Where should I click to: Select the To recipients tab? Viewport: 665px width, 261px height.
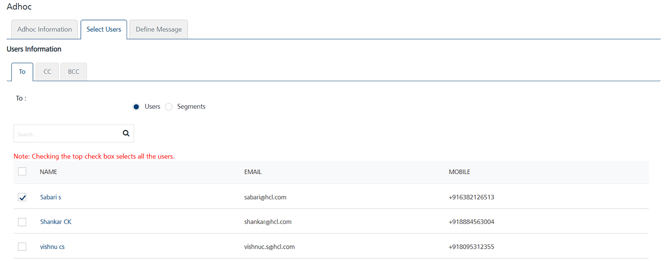point(22,72)
